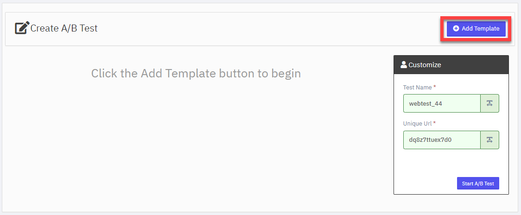Click the insert-tag icon next to Test Name field
The image size is (521, 215).
pos(489,103)
